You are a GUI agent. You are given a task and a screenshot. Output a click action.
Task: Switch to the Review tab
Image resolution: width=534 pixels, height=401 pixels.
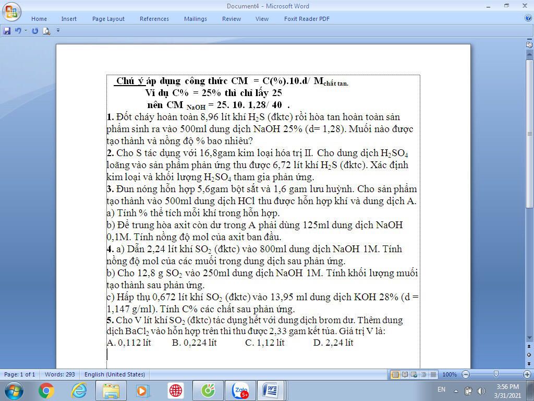click(232, 19)
